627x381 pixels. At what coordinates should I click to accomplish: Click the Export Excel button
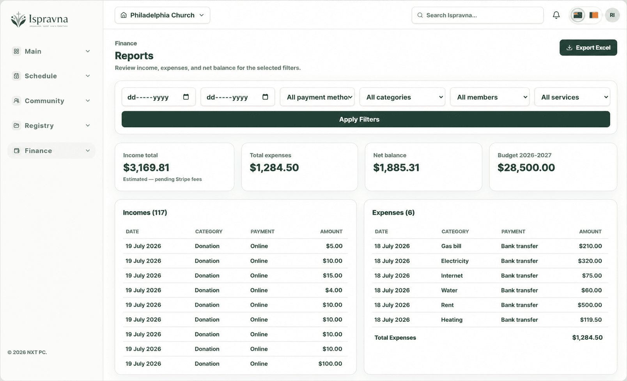(588, 48)
